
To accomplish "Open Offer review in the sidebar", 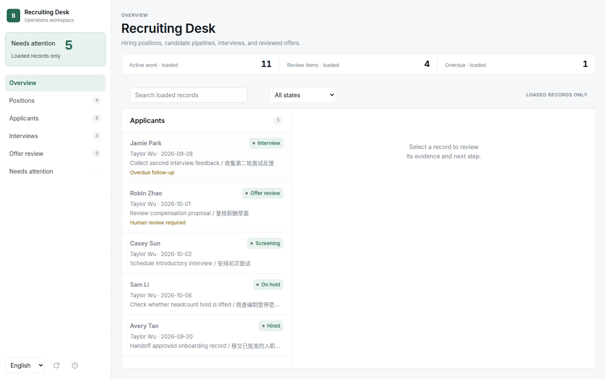I will 55,154.
